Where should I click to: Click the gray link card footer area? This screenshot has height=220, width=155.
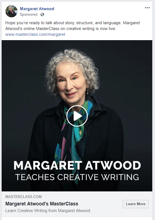(x=77, y=204)
